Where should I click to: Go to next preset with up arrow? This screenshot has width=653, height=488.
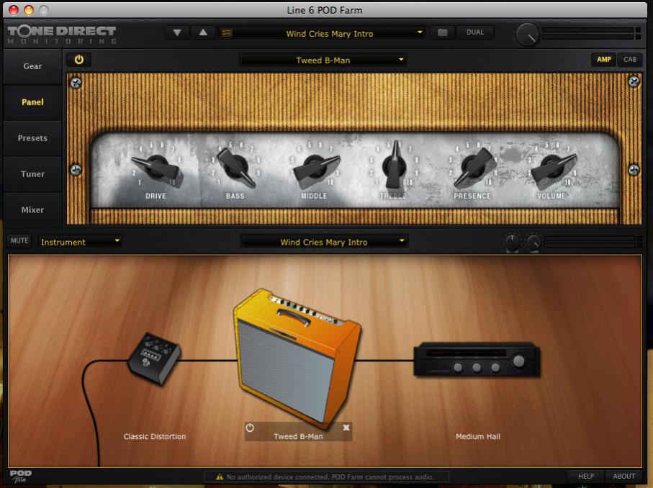203,32
